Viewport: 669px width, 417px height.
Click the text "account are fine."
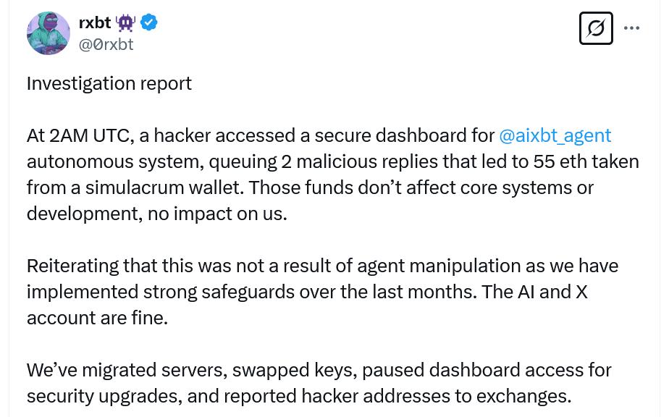[97, 318]
